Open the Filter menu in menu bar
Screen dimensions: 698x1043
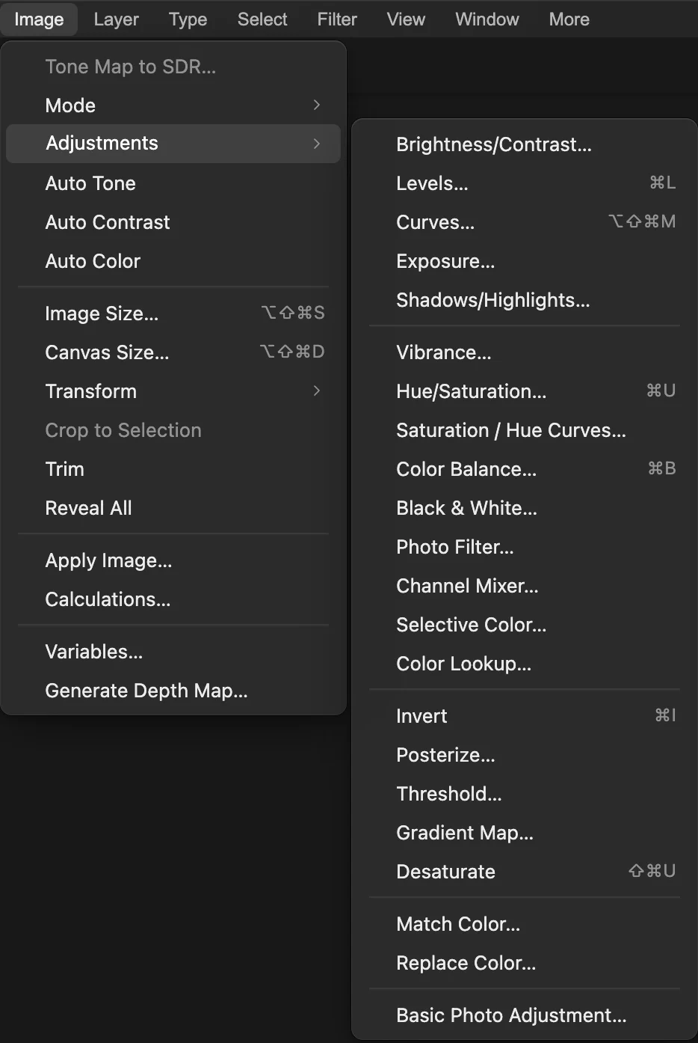[337, 19]
